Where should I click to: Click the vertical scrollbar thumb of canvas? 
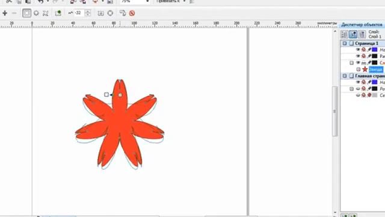[x=335, y=112]
